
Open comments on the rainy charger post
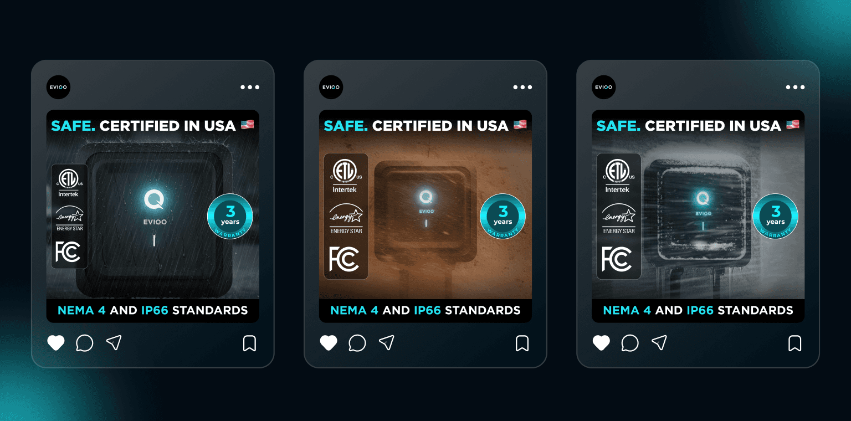(84, 343)
